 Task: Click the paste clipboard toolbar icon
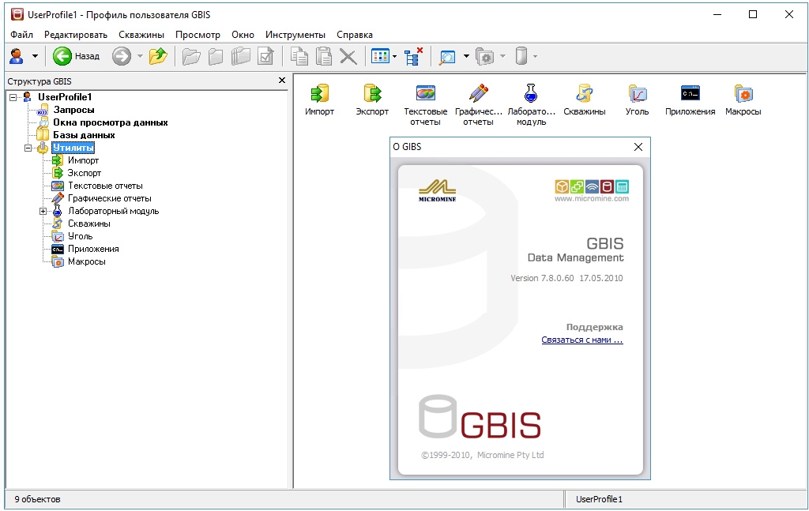tap(324, 56)
